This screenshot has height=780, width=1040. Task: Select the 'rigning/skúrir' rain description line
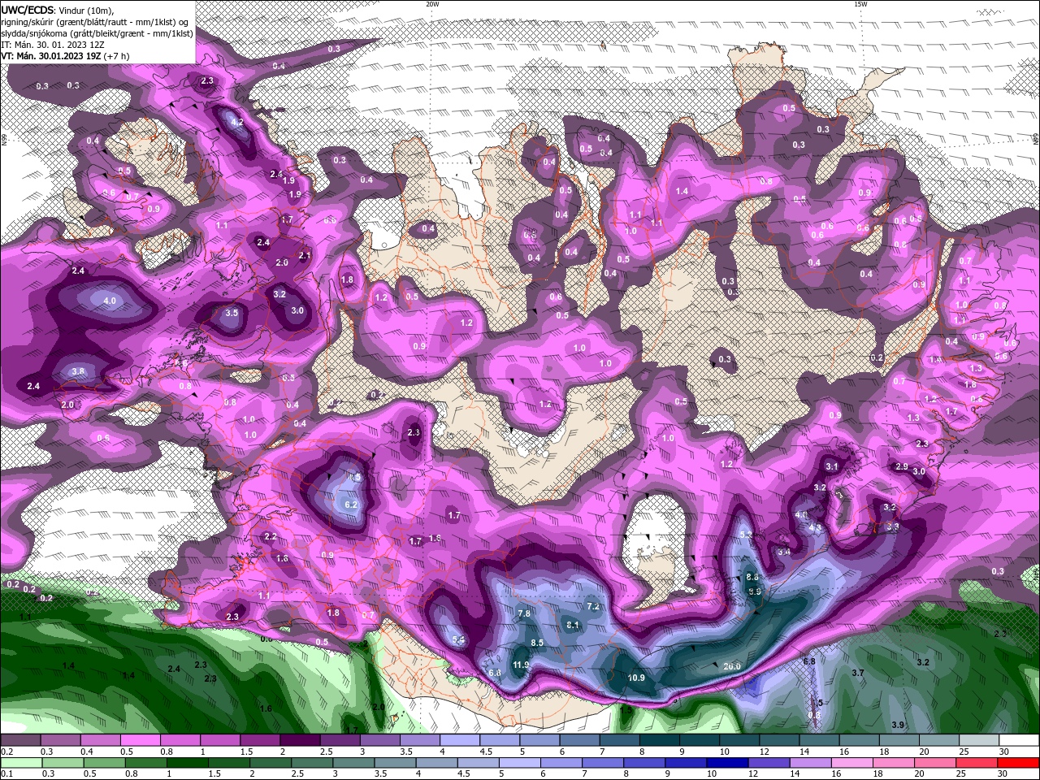[96, 22]
